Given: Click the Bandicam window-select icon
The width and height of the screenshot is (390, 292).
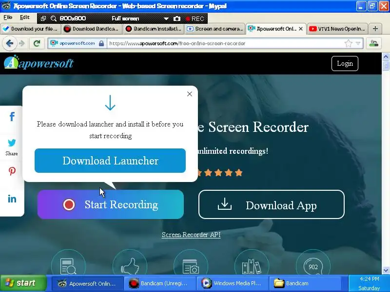Looking at the screenshot, I should (43, 18).
